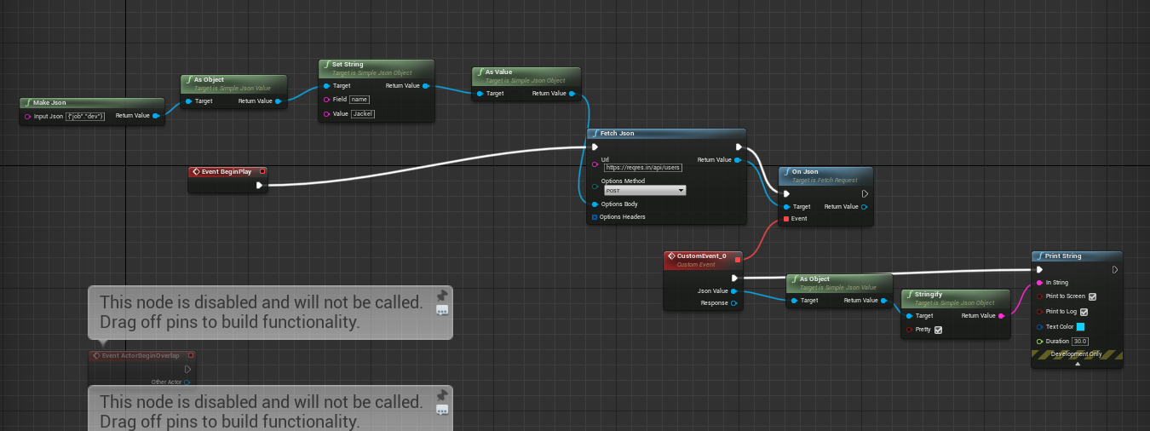Click the Input Json pin on Make Json
The height and width of the screenshot is (431, 1150).
27,116
